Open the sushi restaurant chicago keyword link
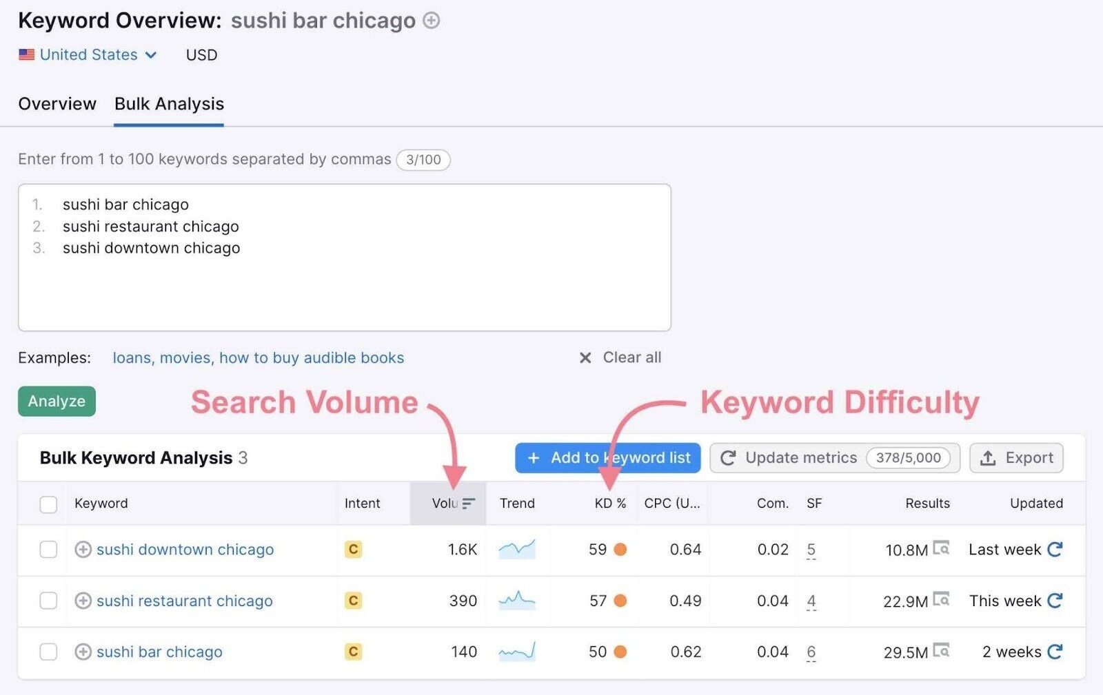This screenshot has width=1103, height=695. click(185, 601)
